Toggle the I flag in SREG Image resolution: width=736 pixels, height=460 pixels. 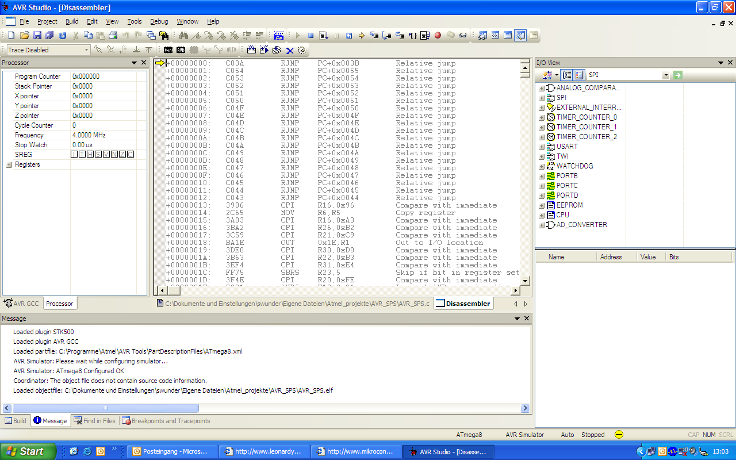(74, 155)
